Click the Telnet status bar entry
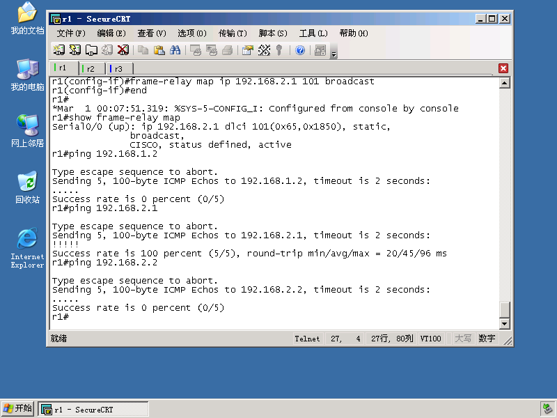The width and height of the screenshot is (557, 418). point(307,339)
